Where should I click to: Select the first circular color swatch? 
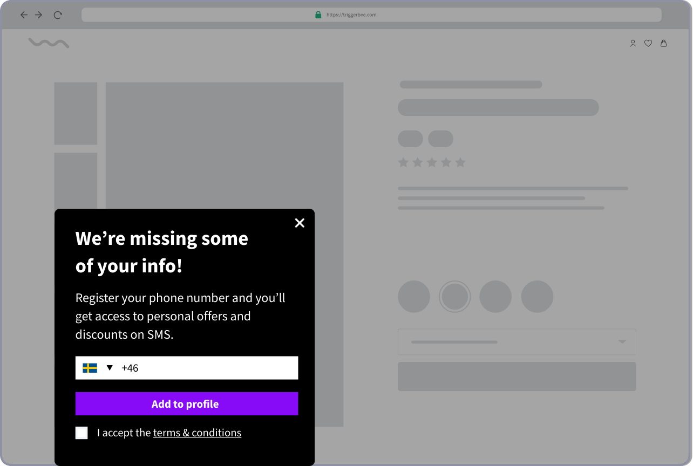point(413,297)
